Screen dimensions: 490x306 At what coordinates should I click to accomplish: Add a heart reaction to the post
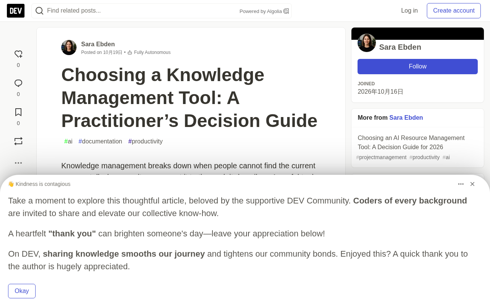tap(18, 54)
